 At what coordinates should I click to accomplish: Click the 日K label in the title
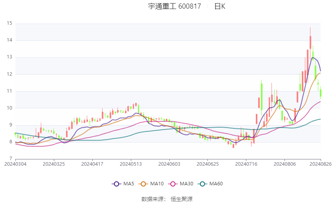tap(220, 6)
